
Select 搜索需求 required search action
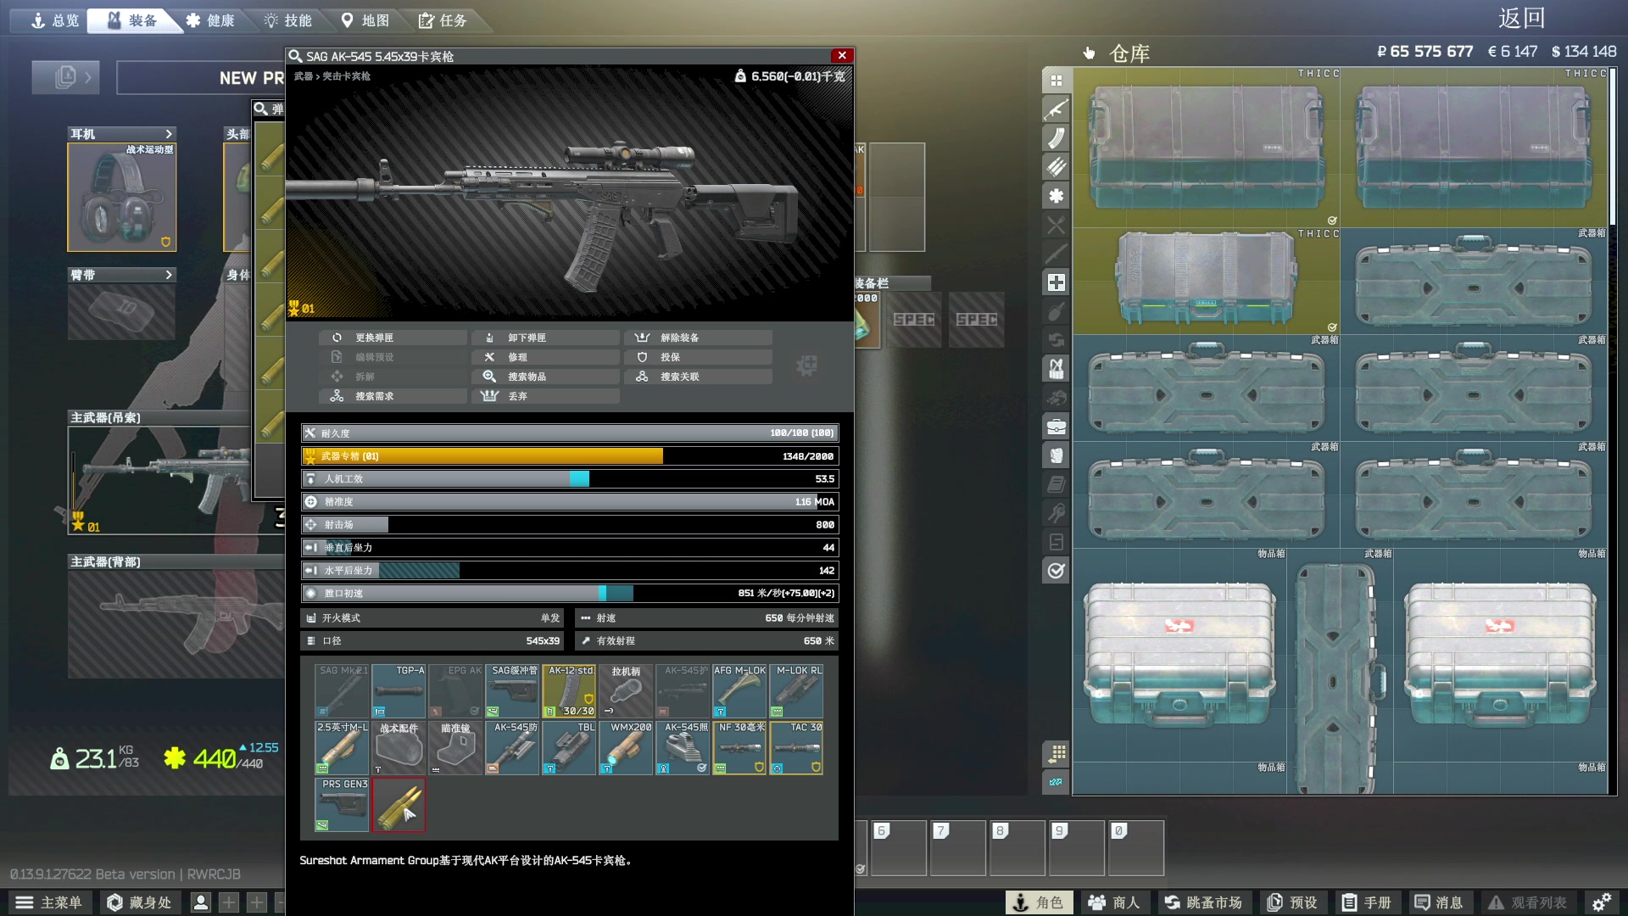pyautogui.click(x=393, y=396)
